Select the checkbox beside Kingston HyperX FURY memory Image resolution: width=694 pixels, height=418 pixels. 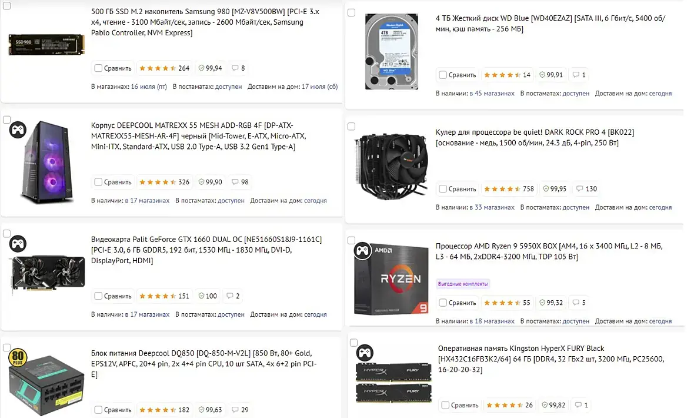pyautogui.click(x=353, y=343)
